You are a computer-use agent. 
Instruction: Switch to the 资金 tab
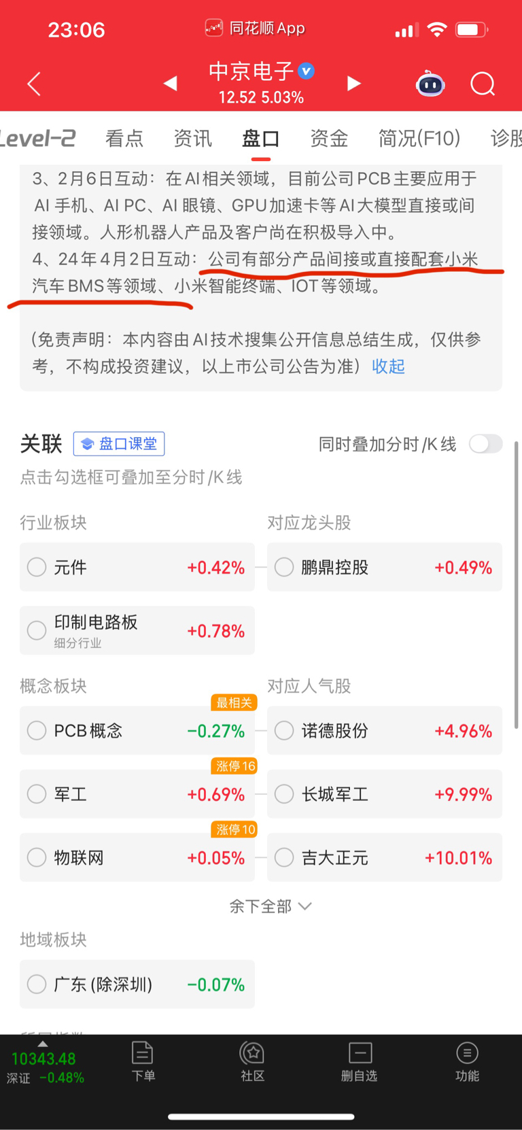point(329,138)
